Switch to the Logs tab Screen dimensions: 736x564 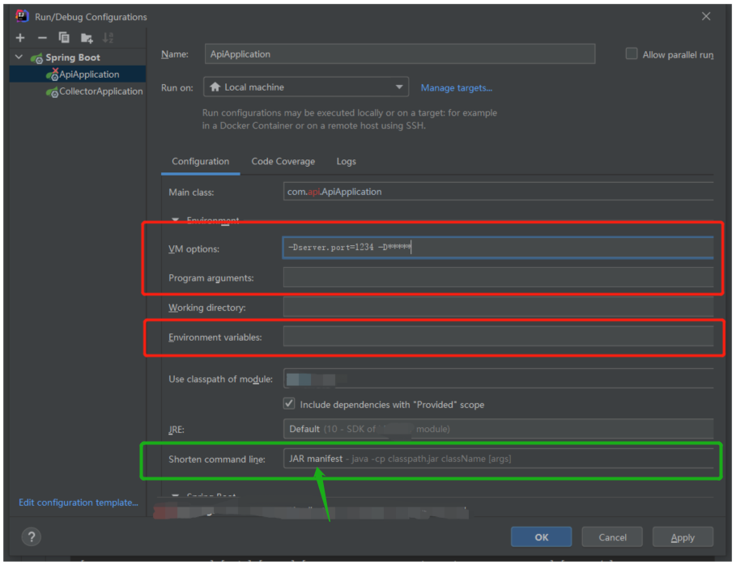[x=347, y=161]
